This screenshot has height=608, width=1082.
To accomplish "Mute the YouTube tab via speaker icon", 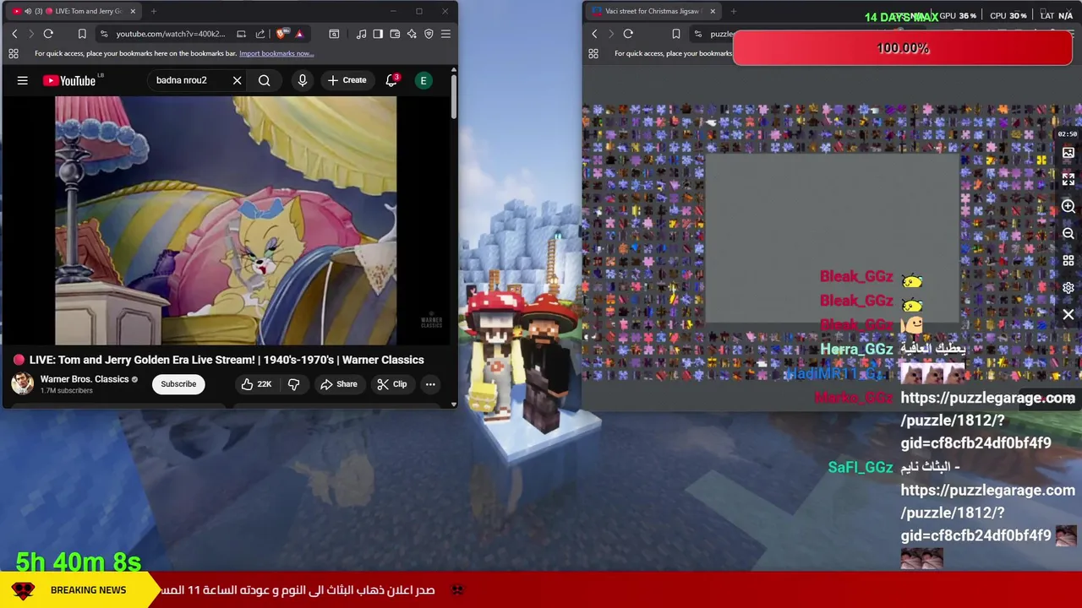I will (28, 11).
